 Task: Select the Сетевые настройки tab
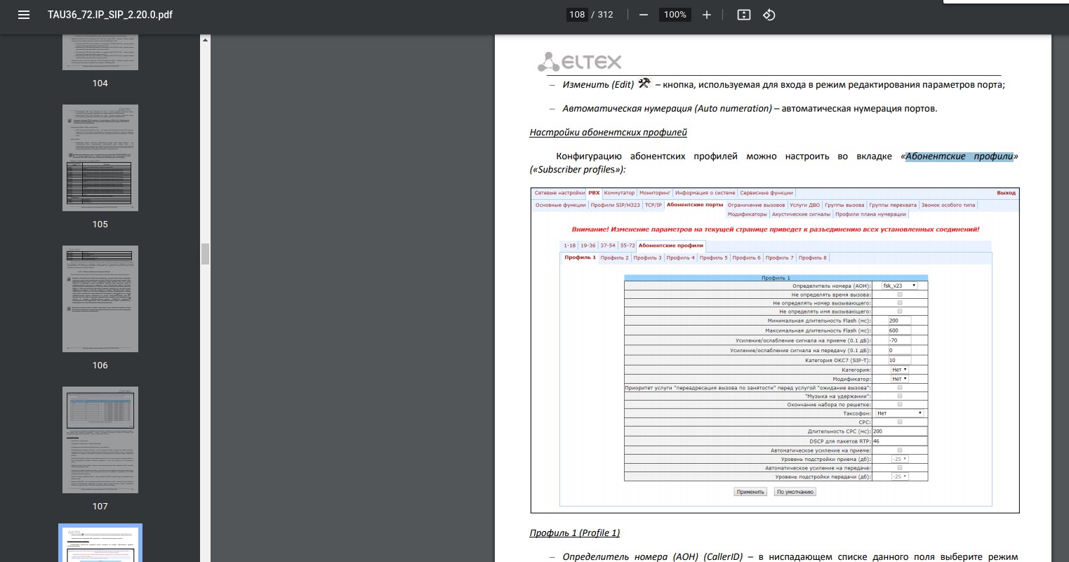[559, 193]
